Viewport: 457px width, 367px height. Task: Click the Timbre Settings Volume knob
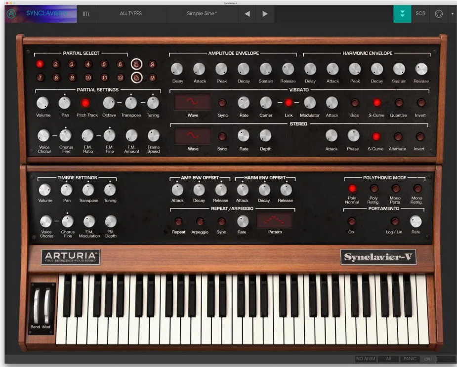[44, 190]
